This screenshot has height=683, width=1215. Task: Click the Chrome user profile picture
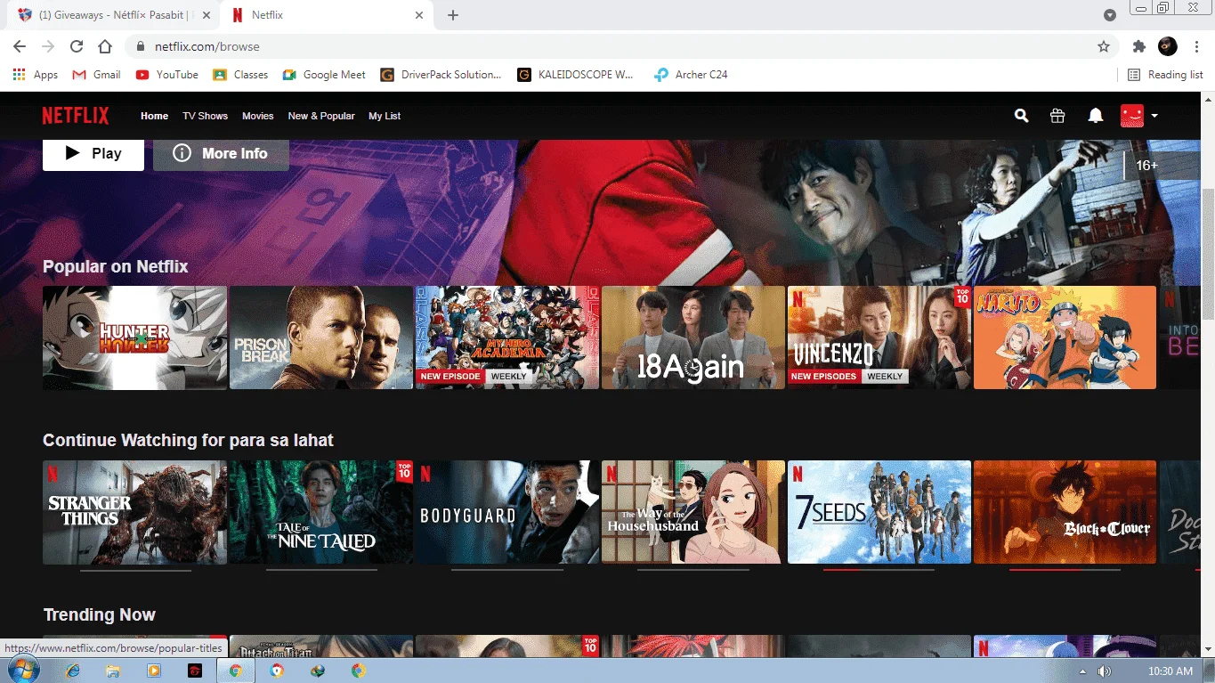coord(1168,46)
